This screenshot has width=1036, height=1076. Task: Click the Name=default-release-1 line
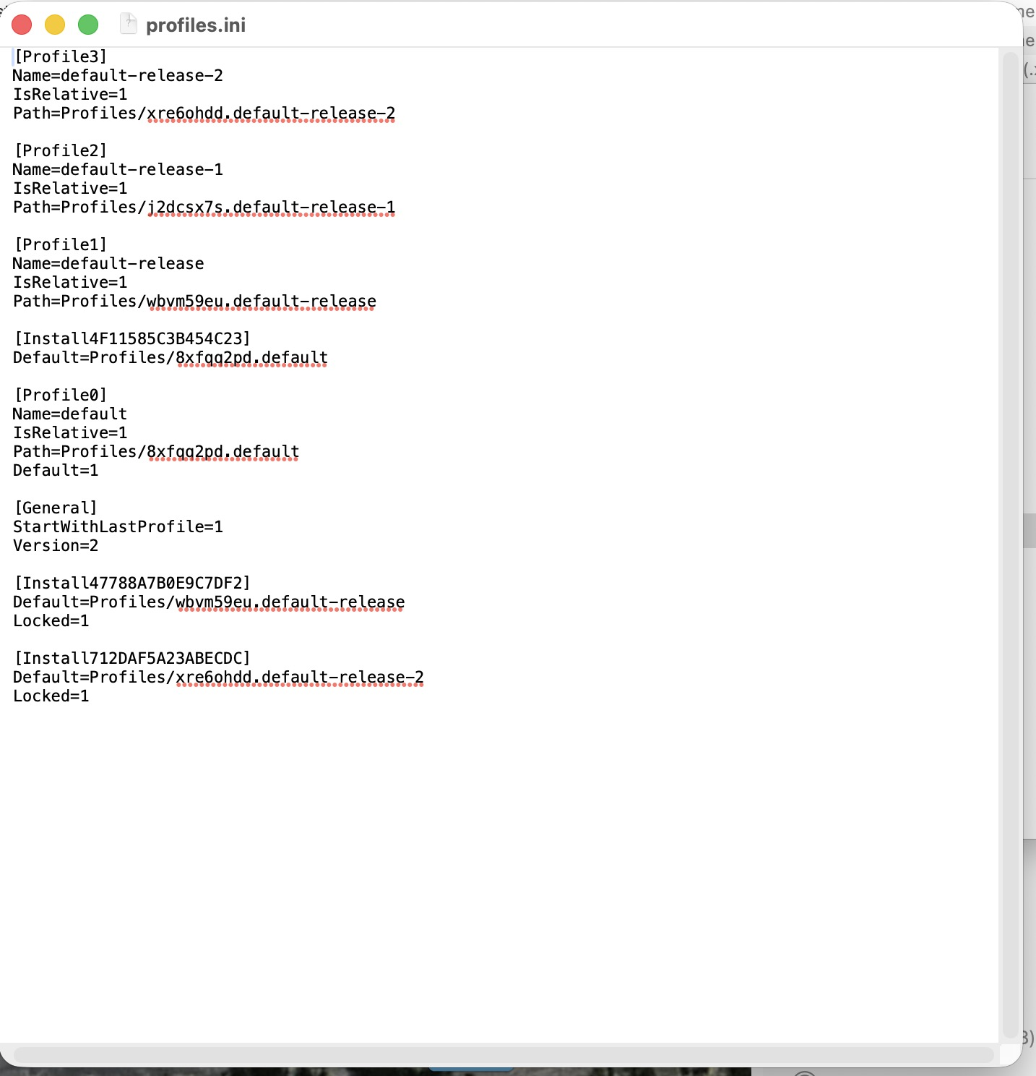pos(118,169)
